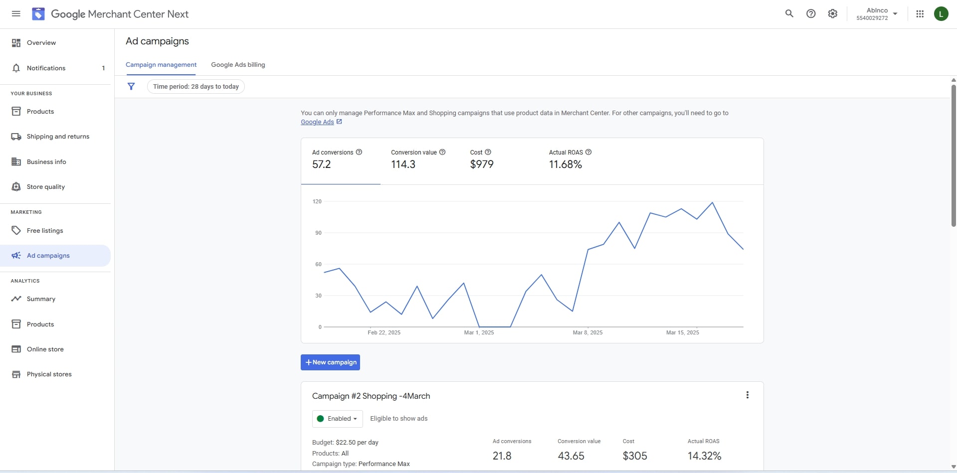Click the Shipping truck icon
The height and width of the screenshot is (473, 957).
16,137
